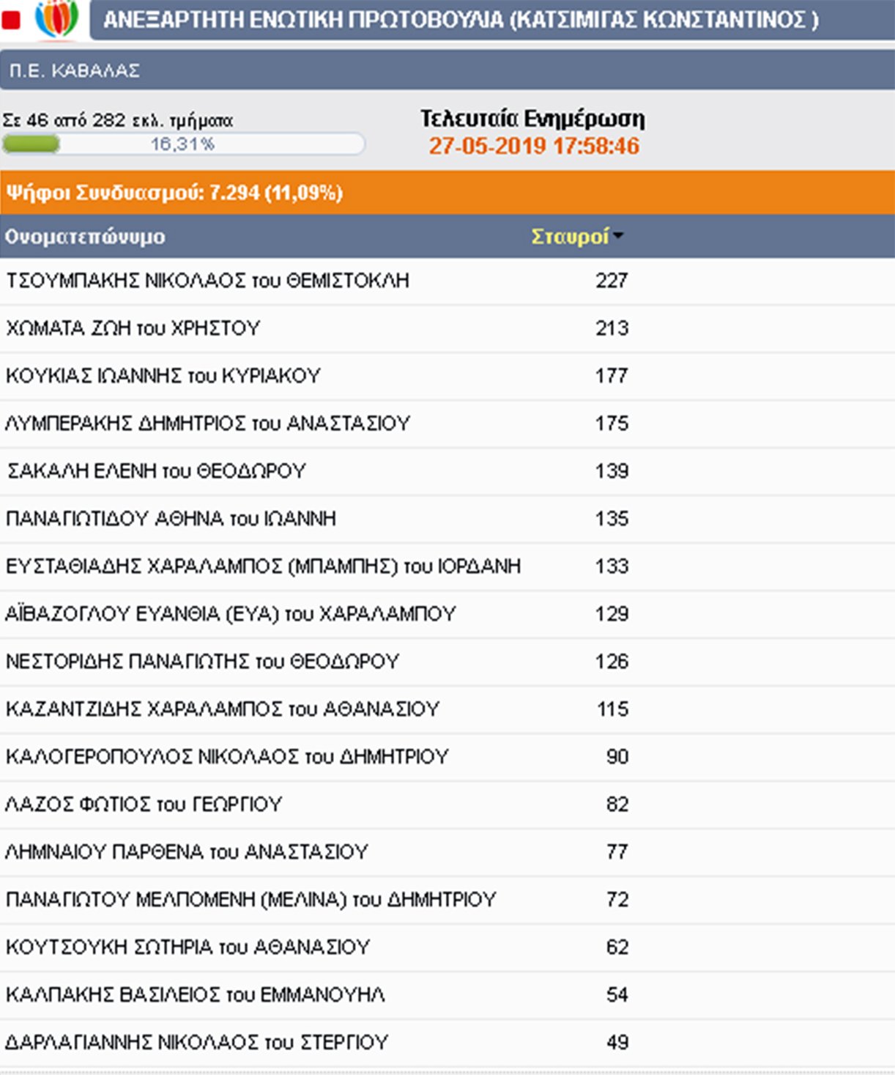
Task: Click the vote count 126
Action: (612, 662)
